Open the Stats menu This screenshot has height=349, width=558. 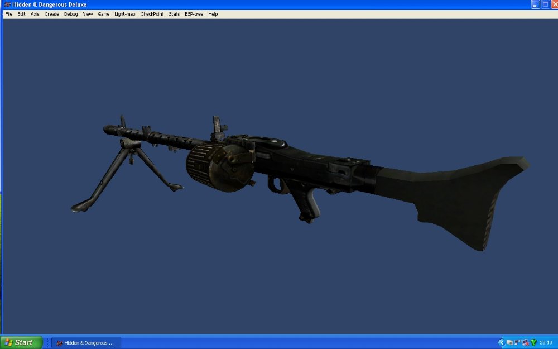[174, 14]
